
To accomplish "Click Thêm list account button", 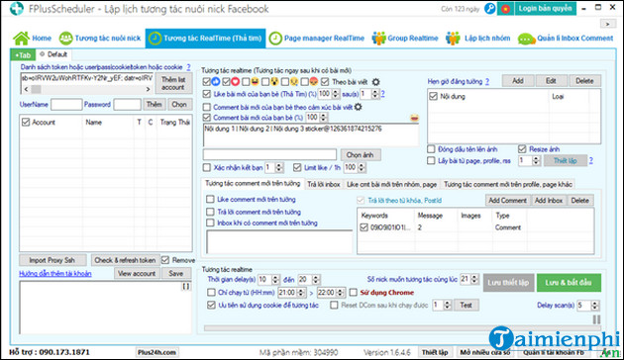I will (173, 83).
